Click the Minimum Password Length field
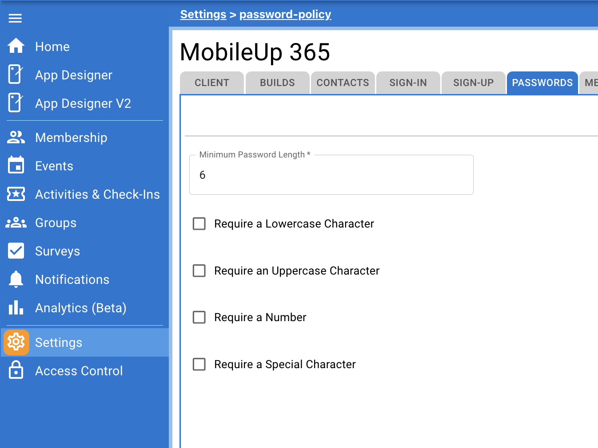The width and height of the screenshot is (598, 448). coord(331,175)
